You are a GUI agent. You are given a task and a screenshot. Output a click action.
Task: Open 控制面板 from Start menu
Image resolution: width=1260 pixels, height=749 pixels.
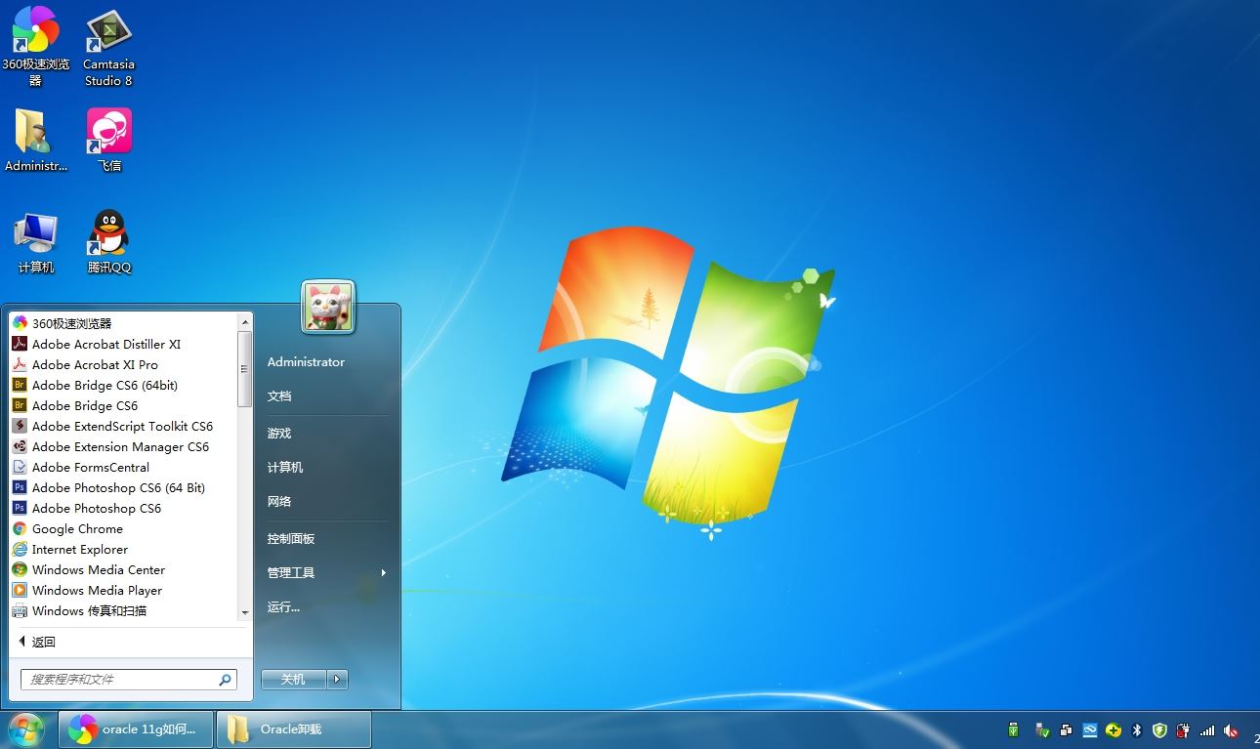[x=291, y=538]
